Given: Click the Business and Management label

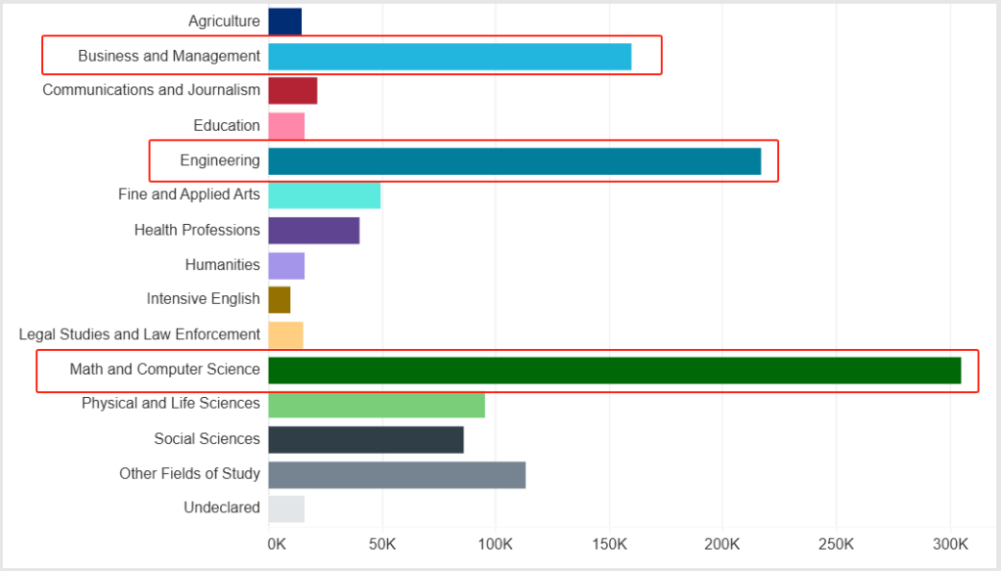Looking at the screenshot, I should 169,56.
